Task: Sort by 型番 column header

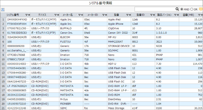Action: click(x=117, y=15)
